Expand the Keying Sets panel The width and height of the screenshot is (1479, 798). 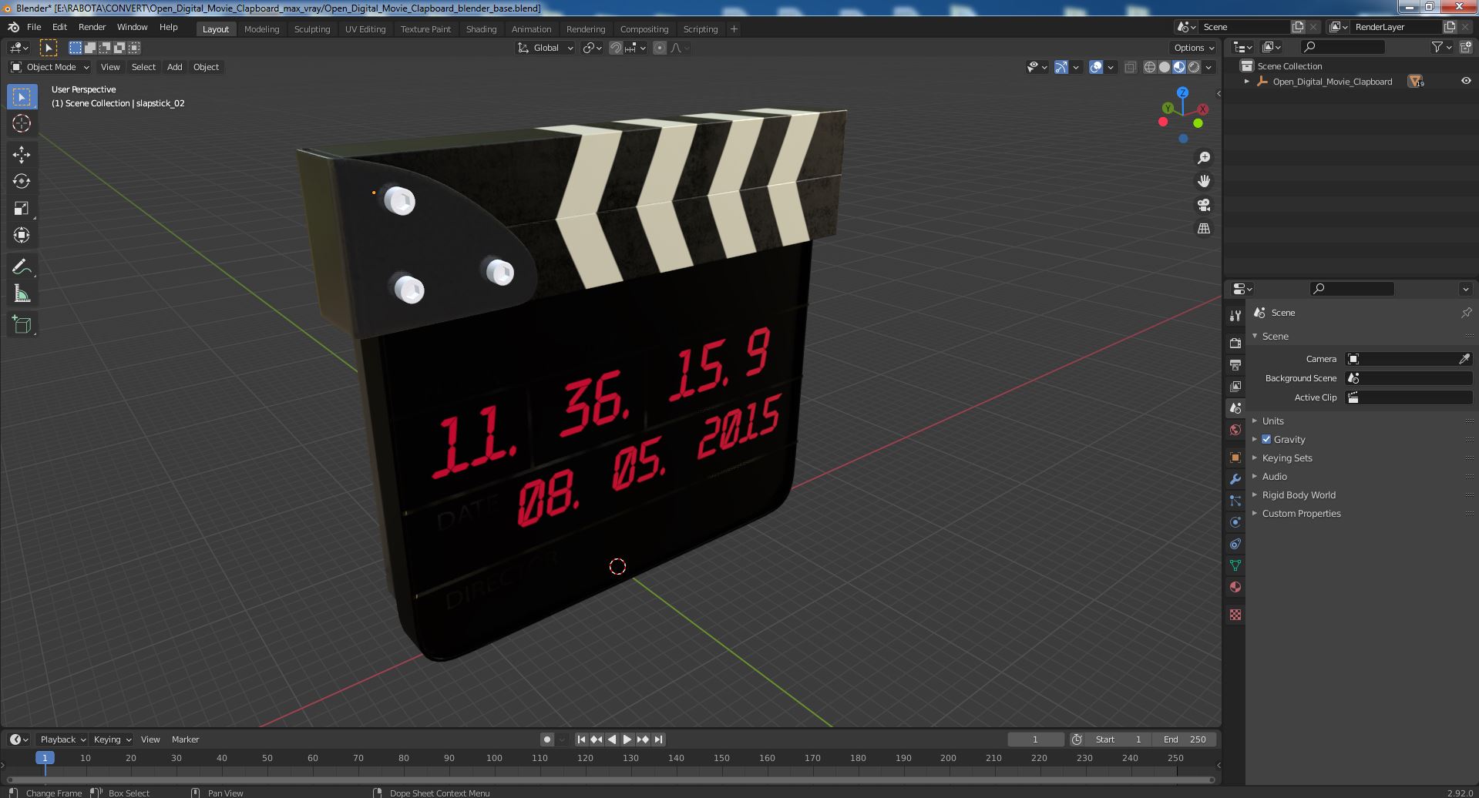[x=1286, y=458]
